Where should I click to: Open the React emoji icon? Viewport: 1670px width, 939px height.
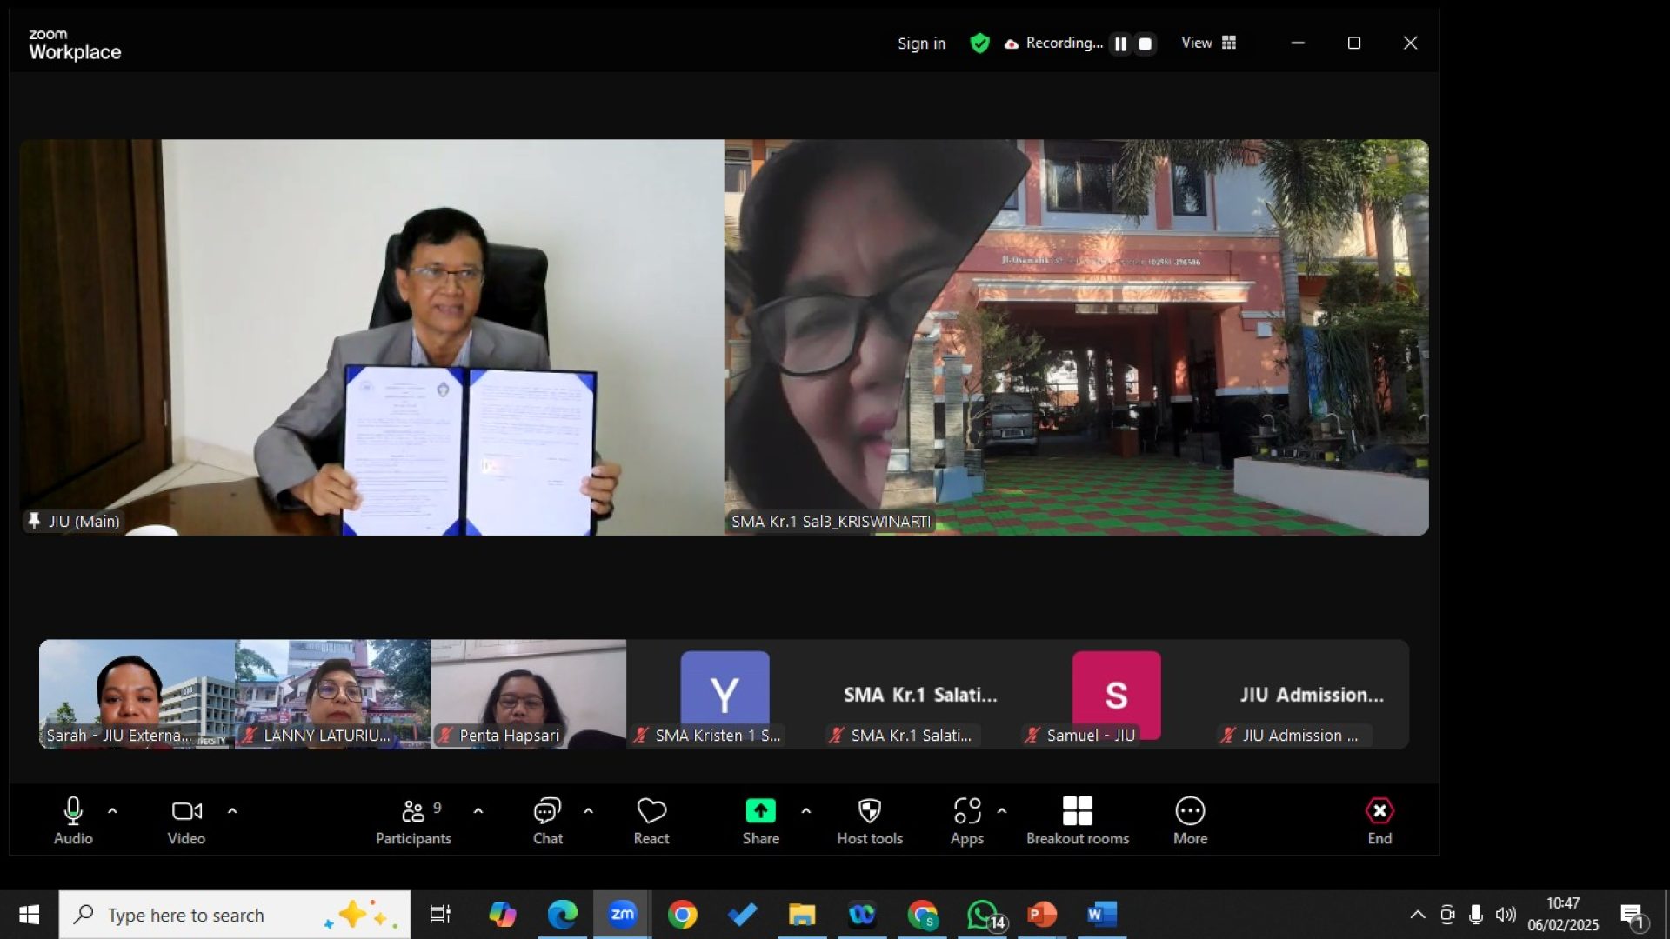[651, 811]
